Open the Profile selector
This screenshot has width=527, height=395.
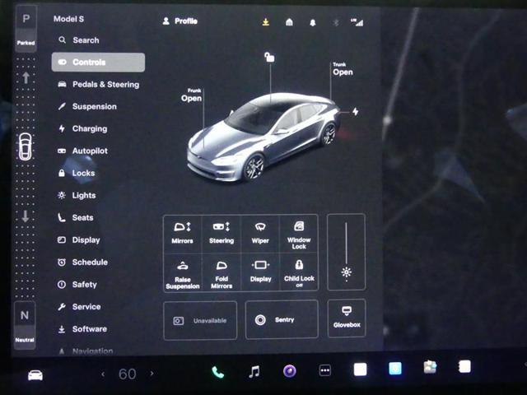[180, 21]
